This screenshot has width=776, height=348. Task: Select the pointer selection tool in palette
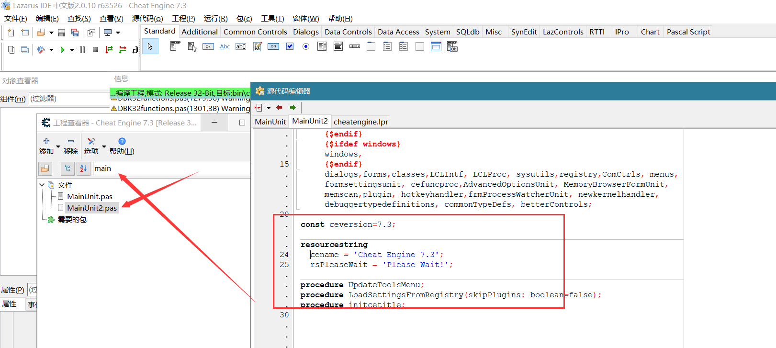(150, 46)
